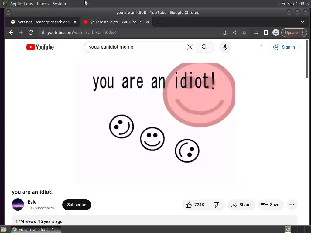Open the Places menu
This screenshot has height=233, width=311.
(x=43, y=4)
